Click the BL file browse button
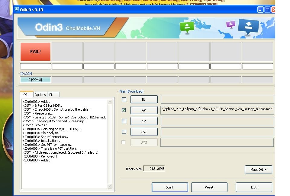290x196 pixels. pyautogui.click(x=144, y=100)
